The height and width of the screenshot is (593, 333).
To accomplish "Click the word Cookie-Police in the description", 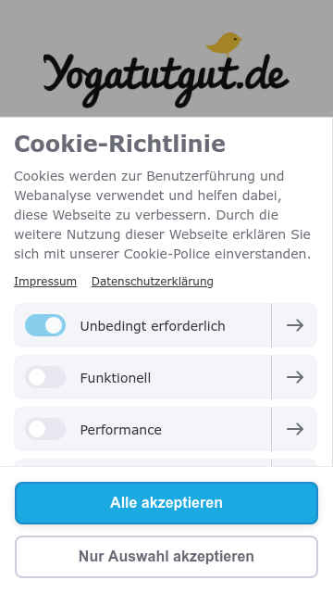I will (x=166, y=254).
